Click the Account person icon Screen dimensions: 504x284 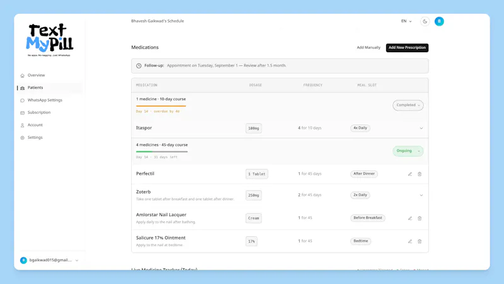(x=22, y=125)
